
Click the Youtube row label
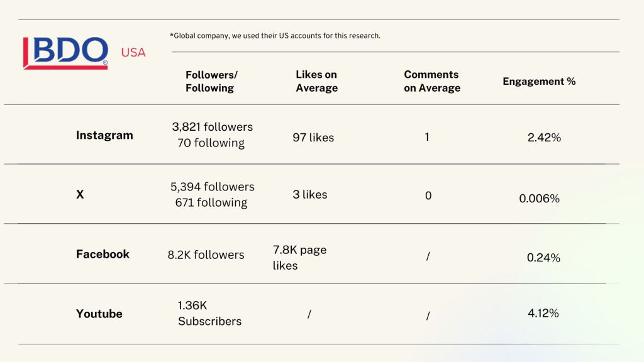(99, 314)
